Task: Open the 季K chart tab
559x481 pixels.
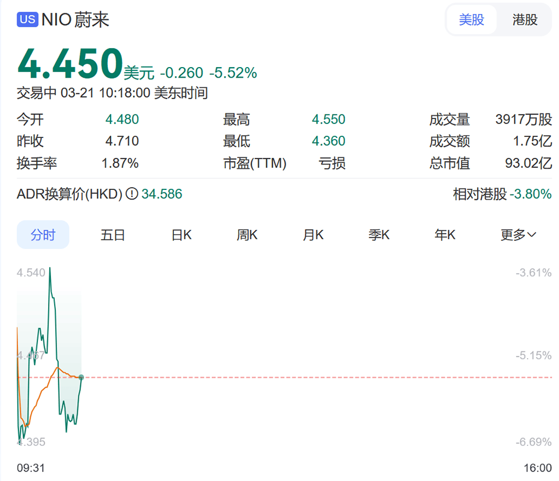Action: tap(379, 235)
